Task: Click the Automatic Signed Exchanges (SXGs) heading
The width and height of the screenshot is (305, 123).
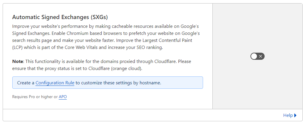Action: pyautogui.click(x=62, y=17)
